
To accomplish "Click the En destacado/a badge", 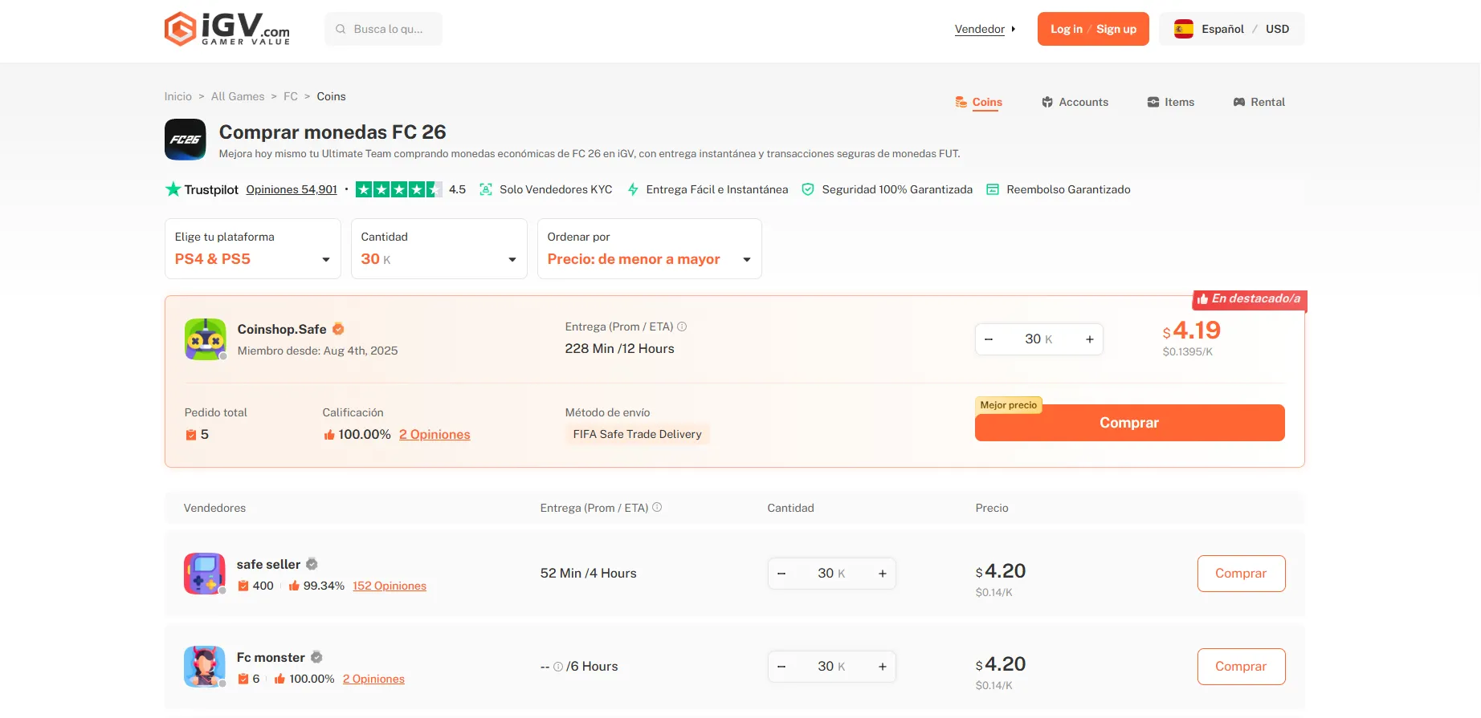I will [x=1250, y=299].
